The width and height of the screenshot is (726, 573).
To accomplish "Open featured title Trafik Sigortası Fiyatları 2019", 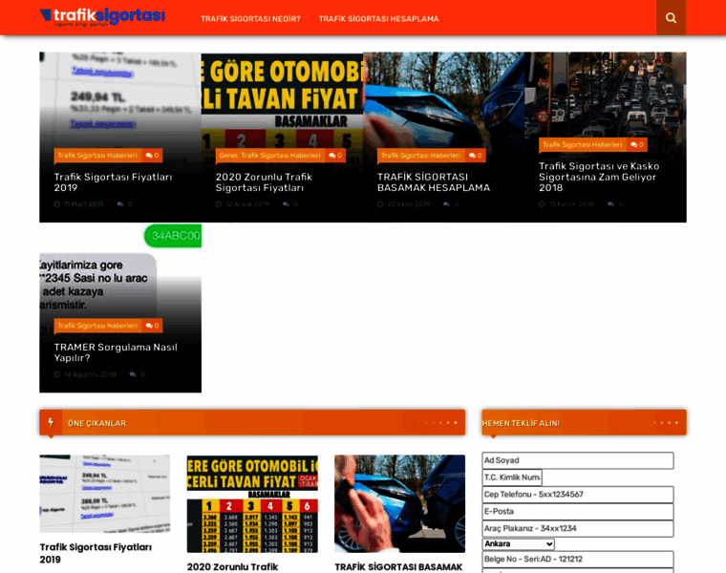I will point(96,553).
